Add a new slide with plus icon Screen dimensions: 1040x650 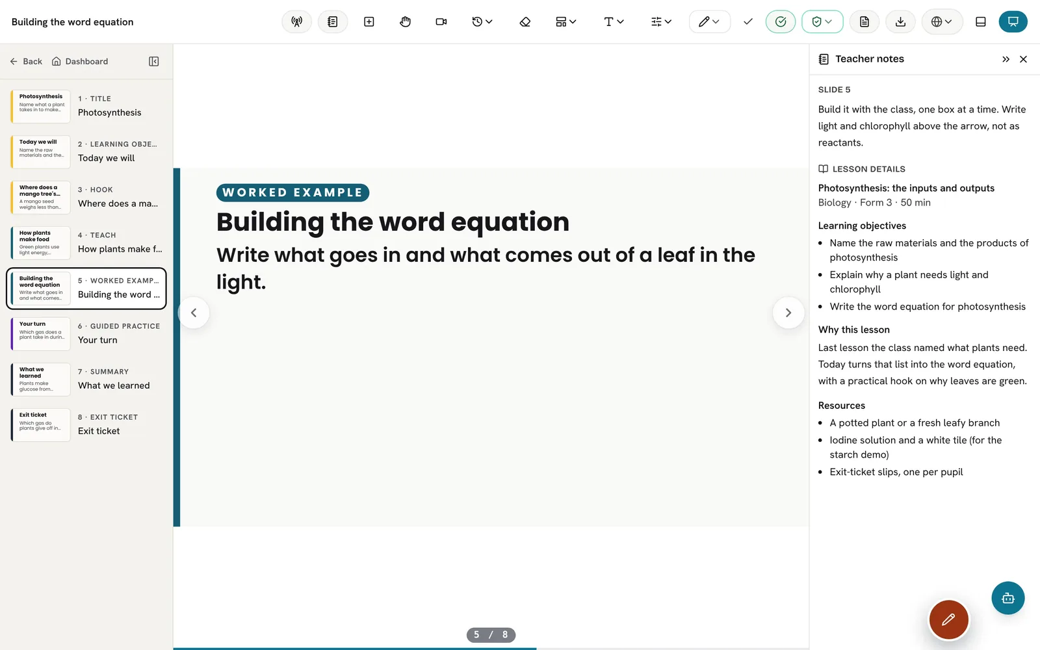coord(369,21)
